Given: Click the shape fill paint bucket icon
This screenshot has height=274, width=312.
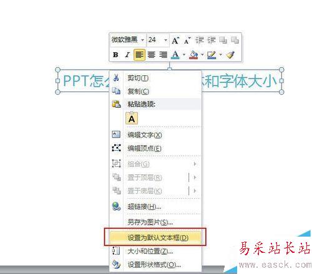Looking at the screenshot, I should 193,55.
